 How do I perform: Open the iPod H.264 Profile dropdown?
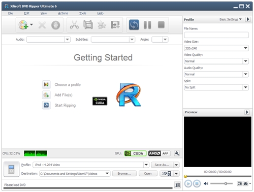(x=91, y=165)
